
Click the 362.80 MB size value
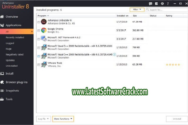(138, 30)
